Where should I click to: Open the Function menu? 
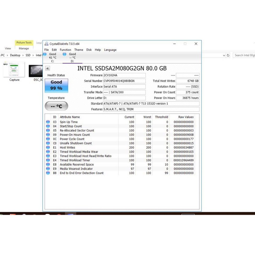click(65, 50)
